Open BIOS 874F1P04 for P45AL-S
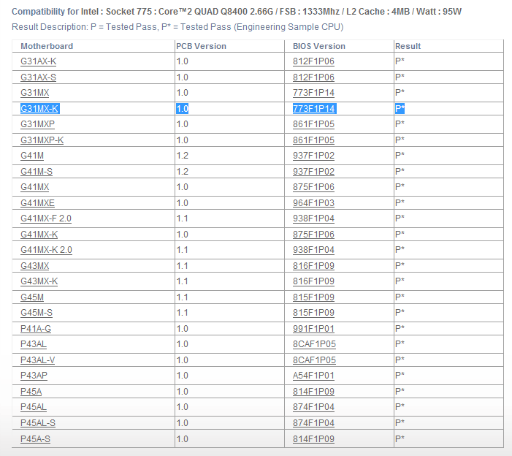The height and width of the screenshot is (456, 512). pyautogui.click(x=313, y=422)
